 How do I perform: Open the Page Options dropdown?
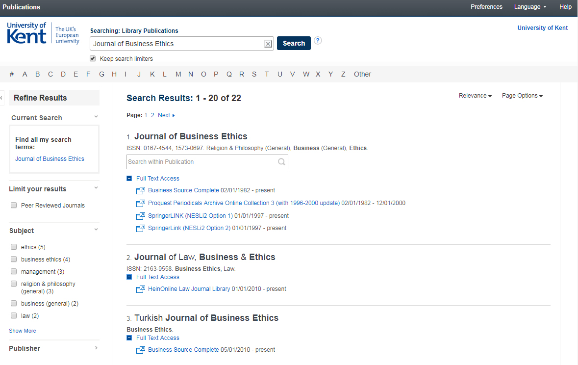[x=522, y=96]
